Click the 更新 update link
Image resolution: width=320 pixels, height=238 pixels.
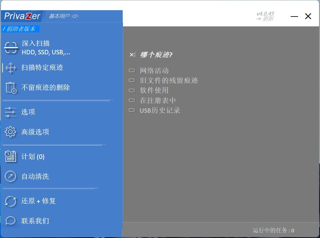[265, 19]
